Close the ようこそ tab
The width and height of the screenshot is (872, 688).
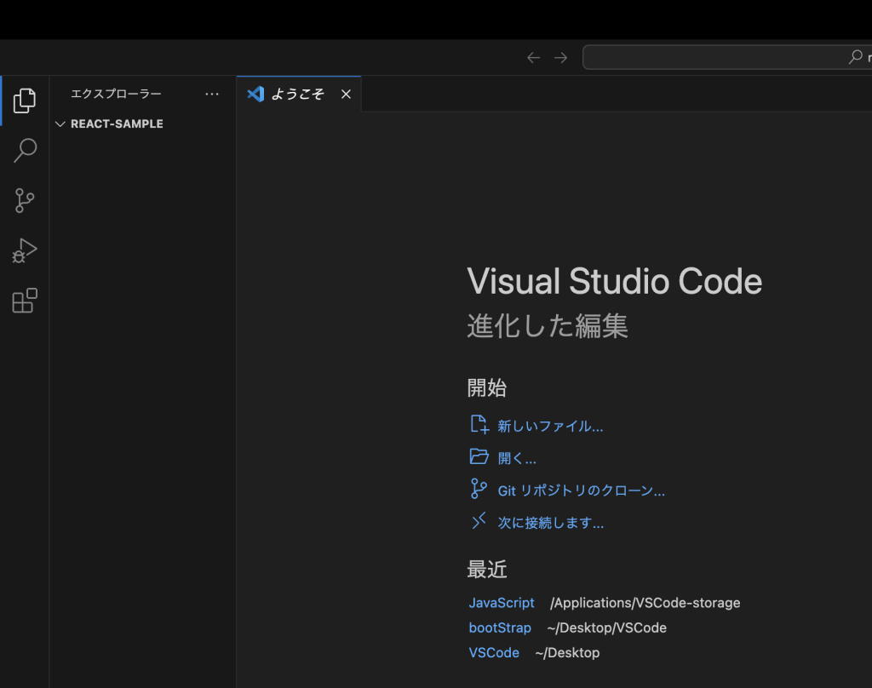click(x=346, y=94)
